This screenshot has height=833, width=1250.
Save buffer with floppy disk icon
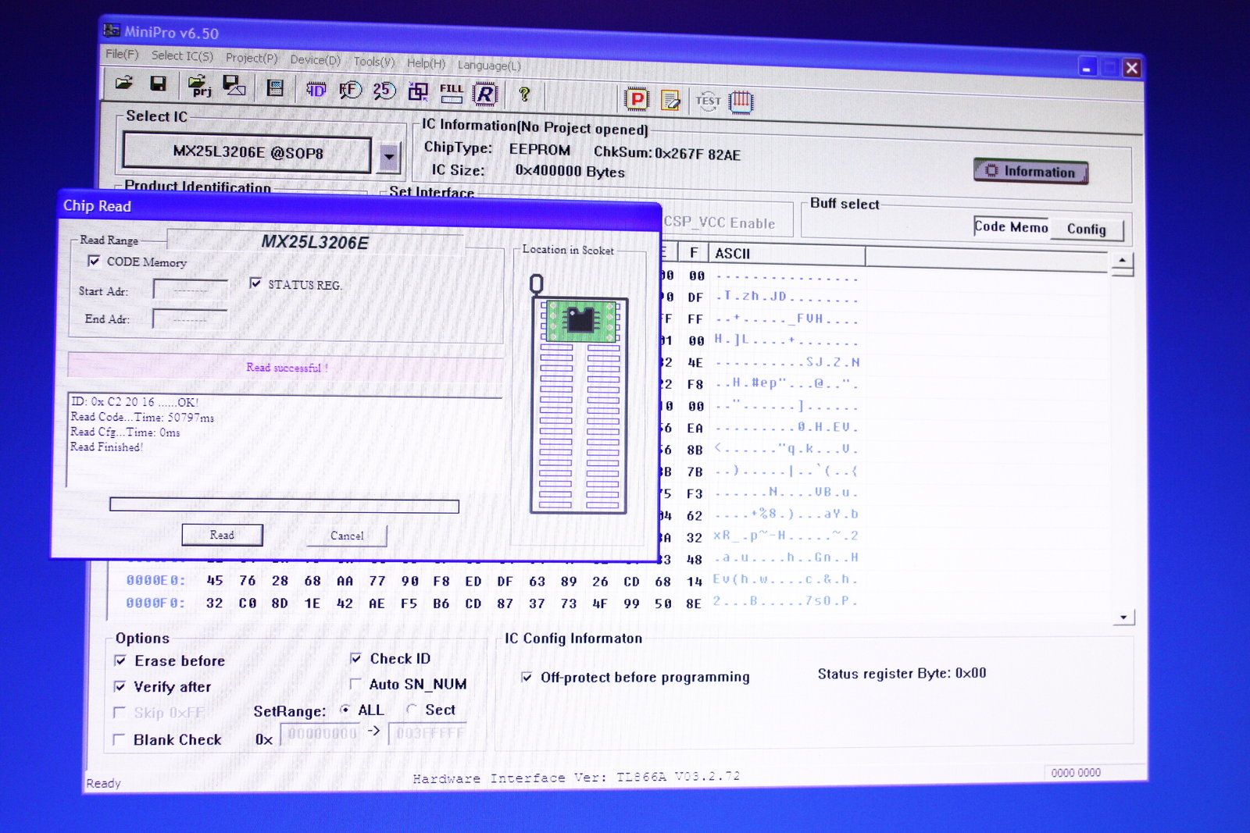[158, 84]
